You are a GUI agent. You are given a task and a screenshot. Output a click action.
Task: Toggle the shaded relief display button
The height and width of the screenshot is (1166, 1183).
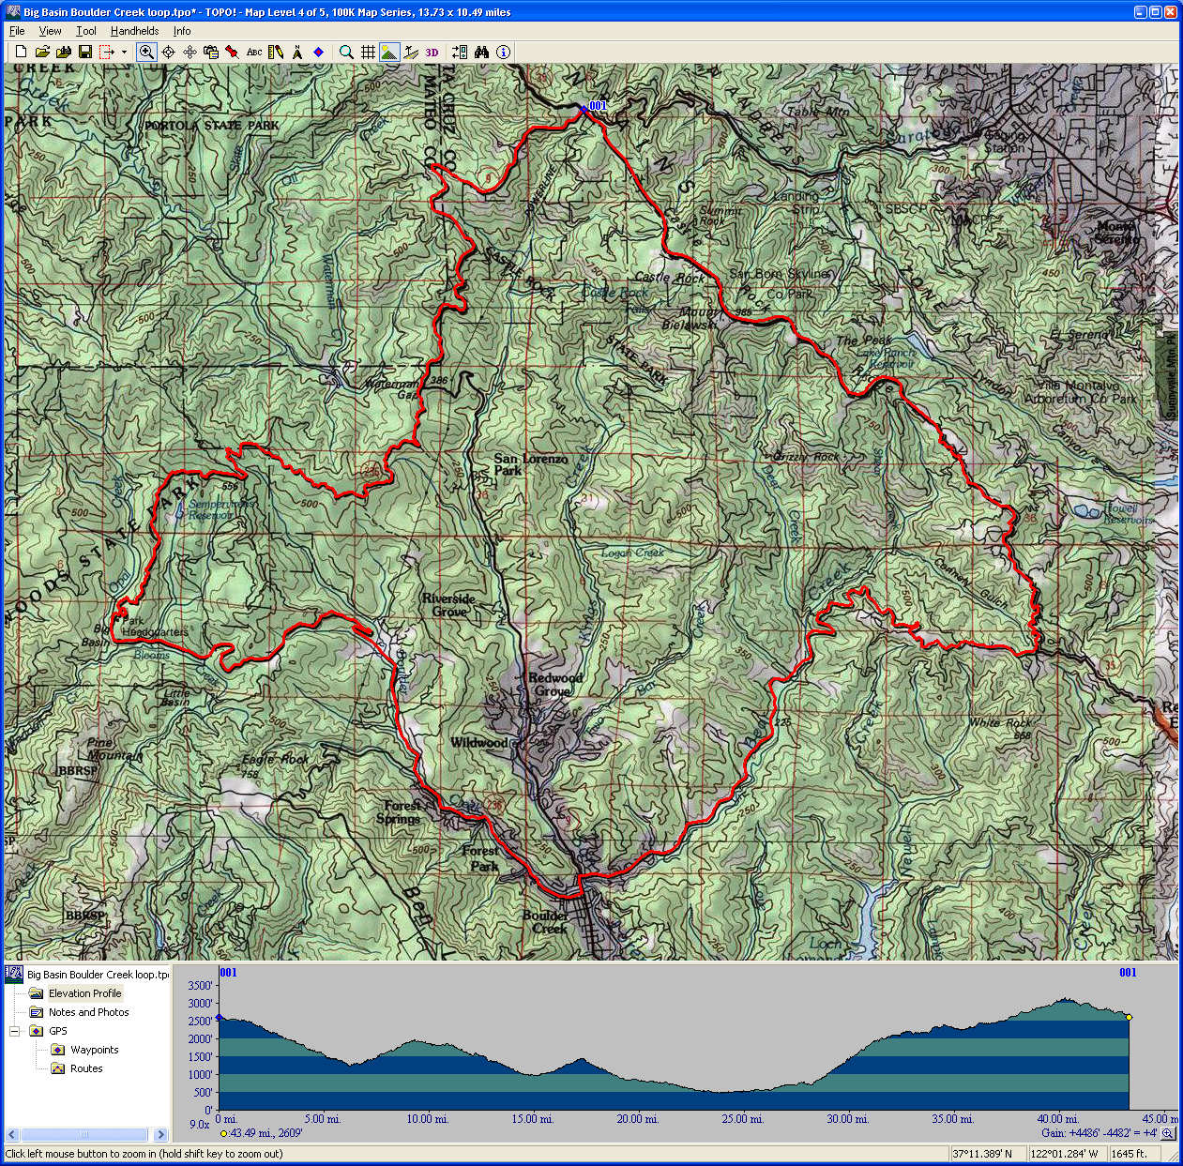click(389, 53)
